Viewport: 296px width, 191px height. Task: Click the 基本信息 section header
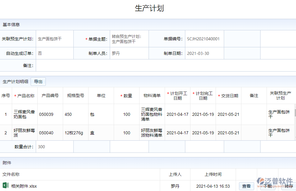[x=11, y=25]
